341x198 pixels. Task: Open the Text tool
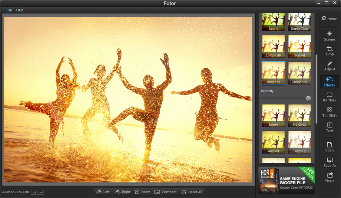click(330, 127)
